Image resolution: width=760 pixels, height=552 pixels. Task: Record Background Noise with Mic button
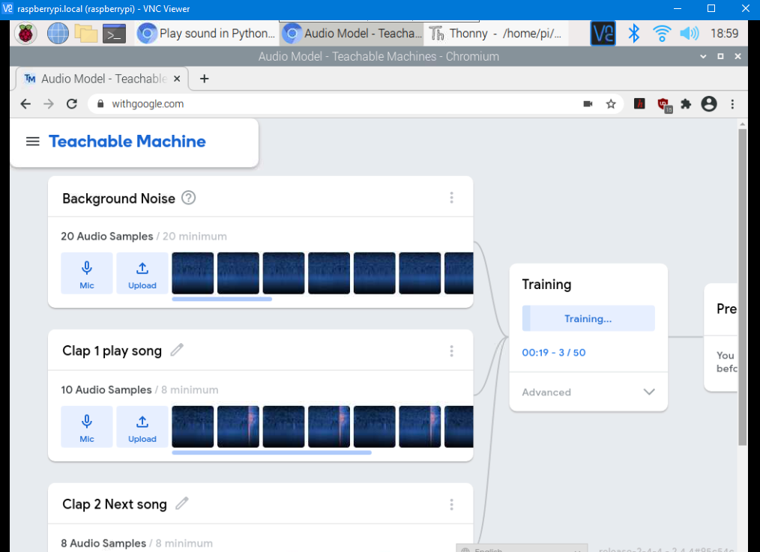click(87, 273)
